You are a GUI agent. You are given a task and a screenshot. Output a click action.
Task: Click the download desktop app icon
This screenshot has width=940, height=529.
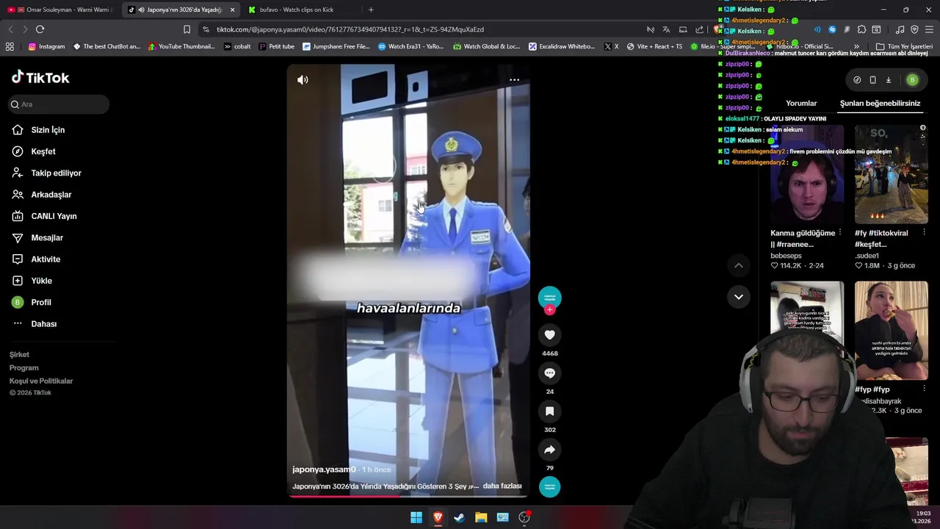click(x=888, y=80)
